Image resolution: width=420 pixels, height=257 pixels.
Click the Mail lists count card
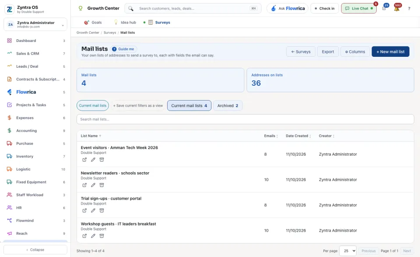(161, 80)
